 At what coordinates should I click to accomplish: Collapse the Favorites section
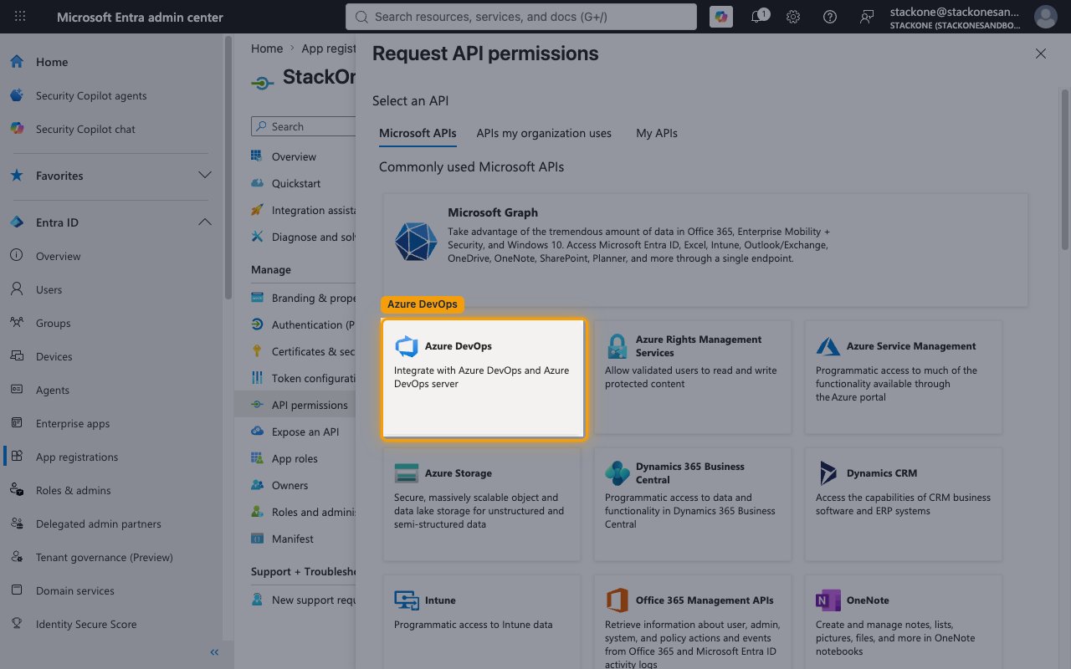pyautogui.click(x=204, y=176)
